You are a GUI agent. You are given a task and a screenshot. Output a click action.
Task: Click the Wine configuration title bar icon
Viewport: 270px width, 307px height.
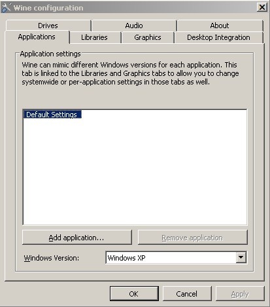6,7
